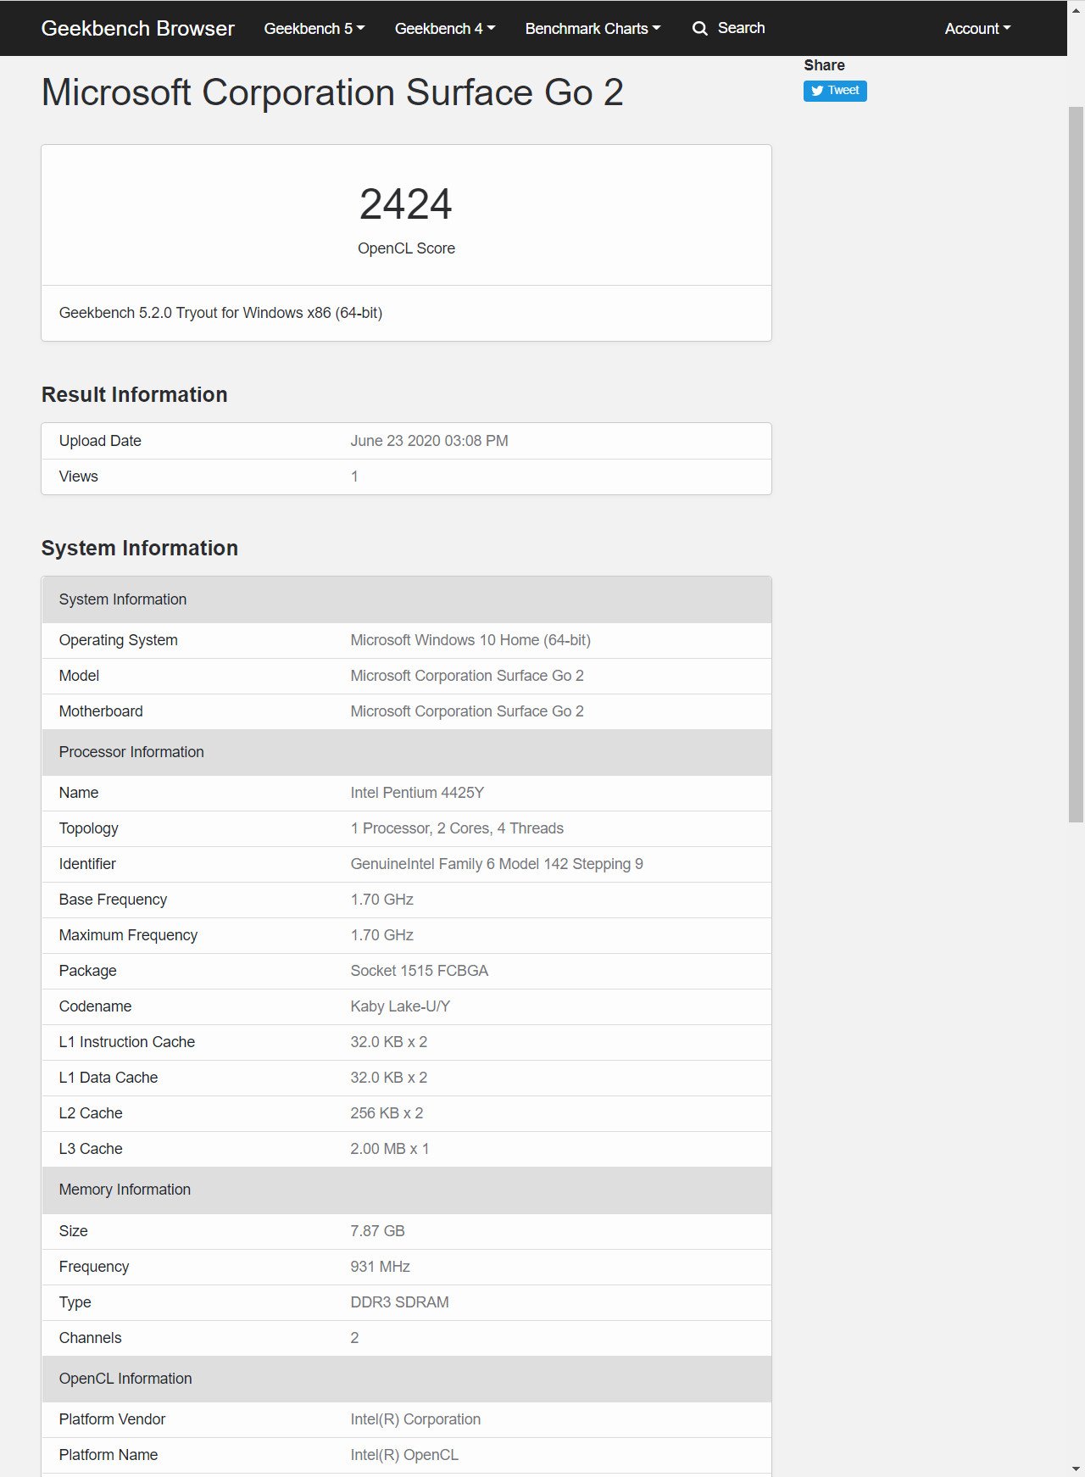The image size is (1085, 1477).
Task: Click the Intel Pentium 4425Y processor name
Action: [x=417, y=793]
